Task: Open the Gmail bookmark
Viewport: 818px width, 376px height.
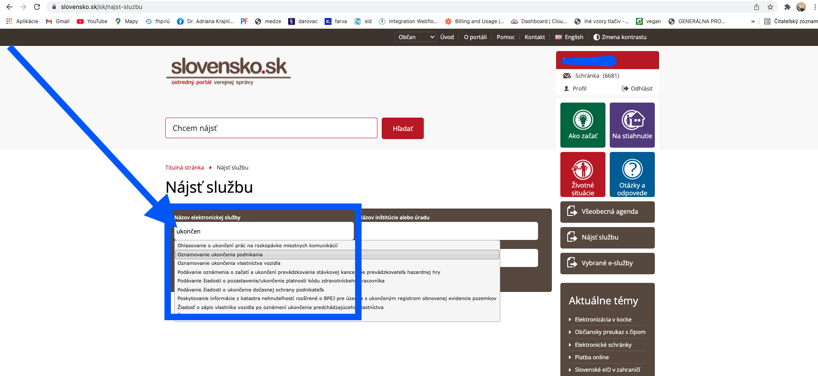Action: pyautogui.click(x=58, y=21)
